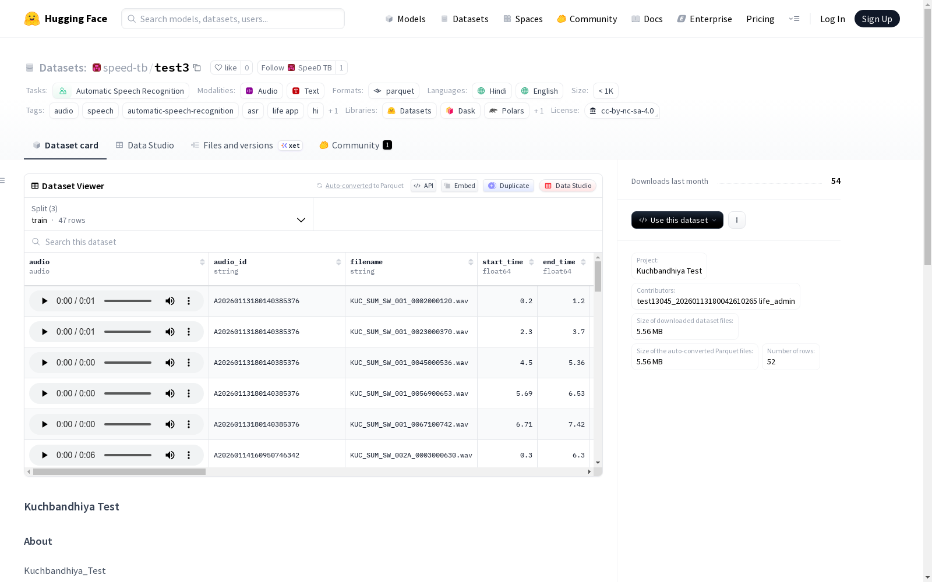Toggle the left sidebar table of contents

(2, 180)
